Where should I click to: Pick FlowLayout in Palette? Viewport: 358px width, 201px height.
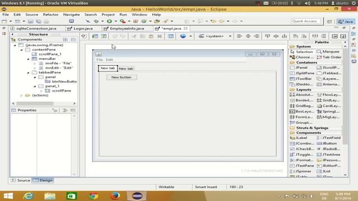[329, 94]
